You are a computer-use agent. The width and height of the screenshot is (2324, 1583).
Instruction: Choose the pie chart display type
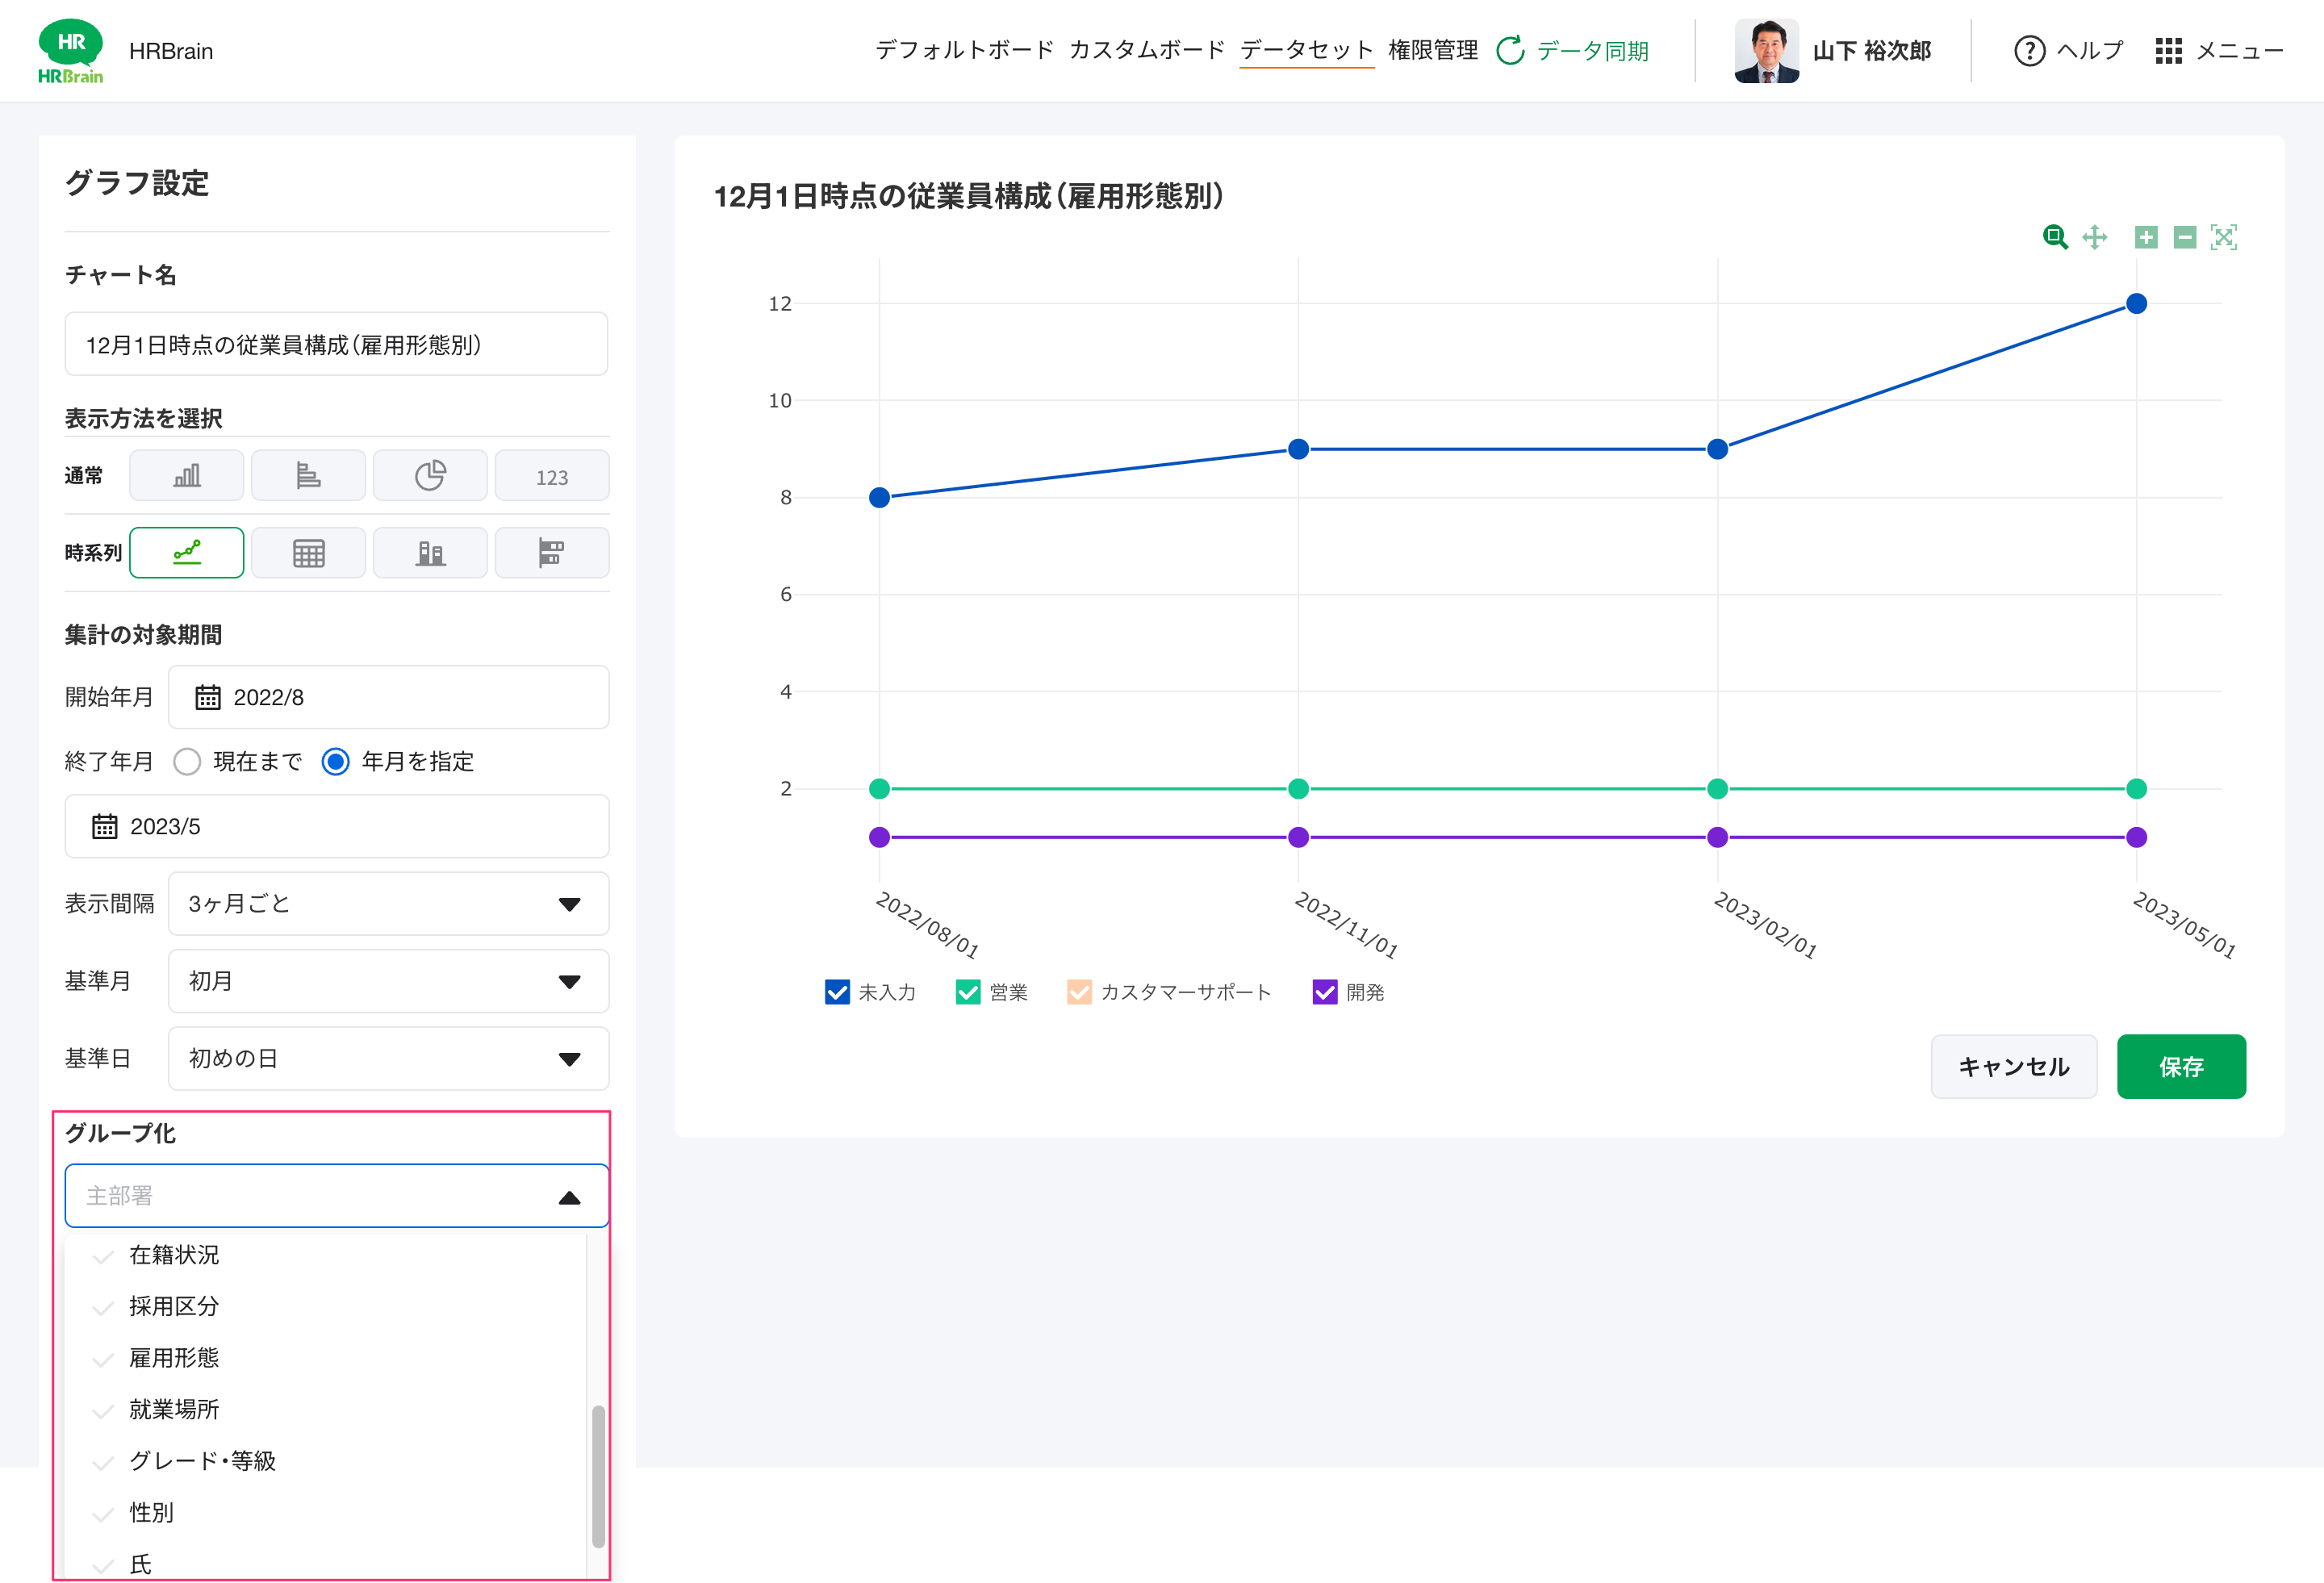[x=430, y=475]
